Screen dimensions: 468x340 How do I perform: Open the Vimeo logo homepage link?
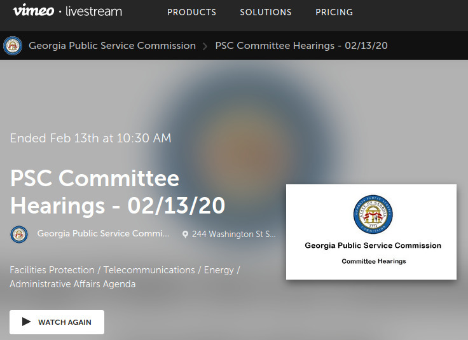pyautogui.click(x=33, y=11)
